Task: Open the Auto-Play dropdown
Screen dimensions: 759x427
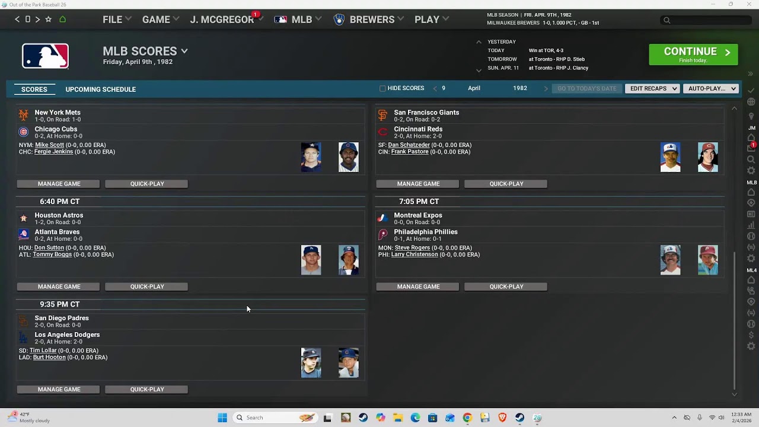Action: [x=710, y=88]
